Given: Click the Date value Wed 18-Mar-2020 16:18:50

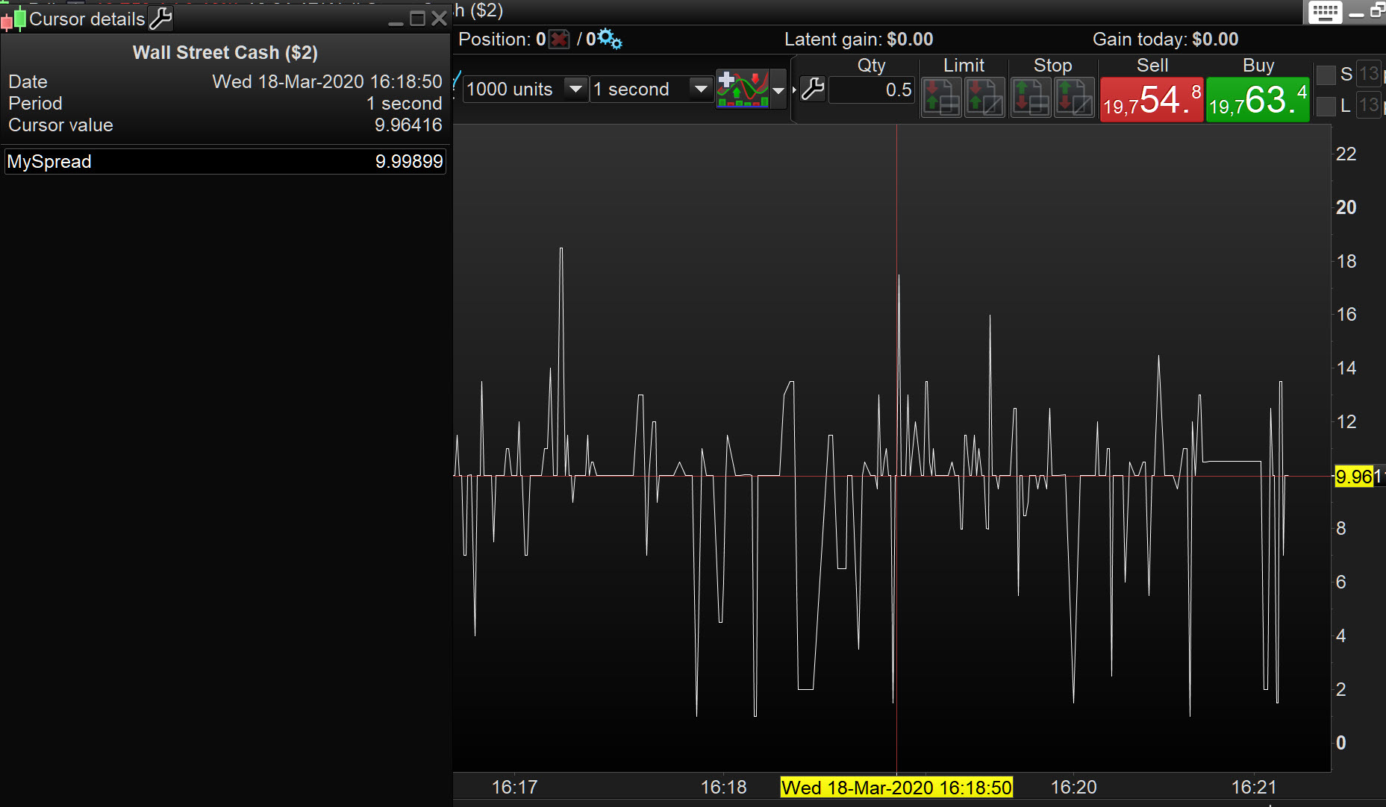Looking at the screenshot, I should [328, 82].
